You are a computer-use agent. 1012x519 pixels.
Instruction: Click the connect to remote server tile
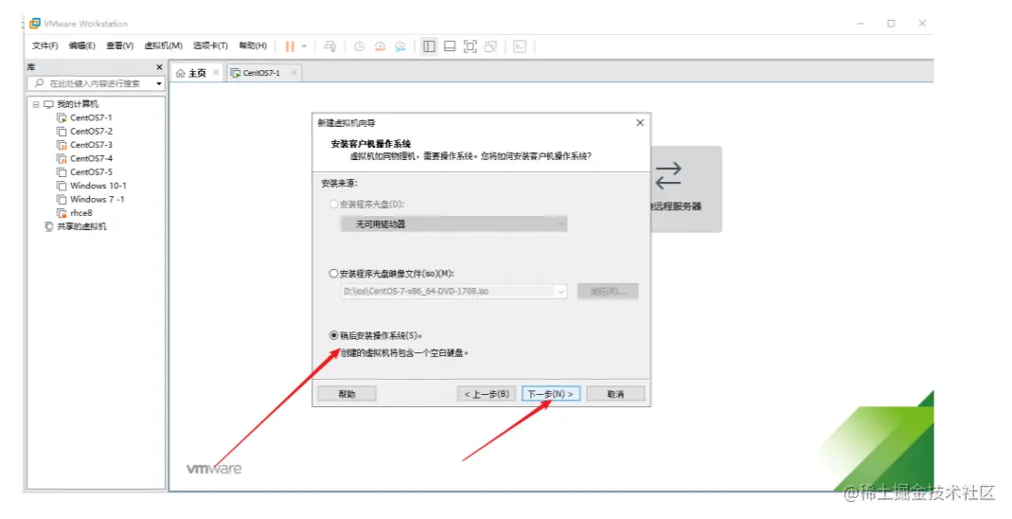686,188
